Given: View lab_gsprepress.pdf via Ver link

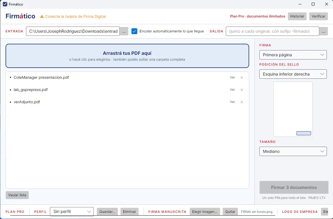Looking at the screenshot, I should click(x=232, y=90).
